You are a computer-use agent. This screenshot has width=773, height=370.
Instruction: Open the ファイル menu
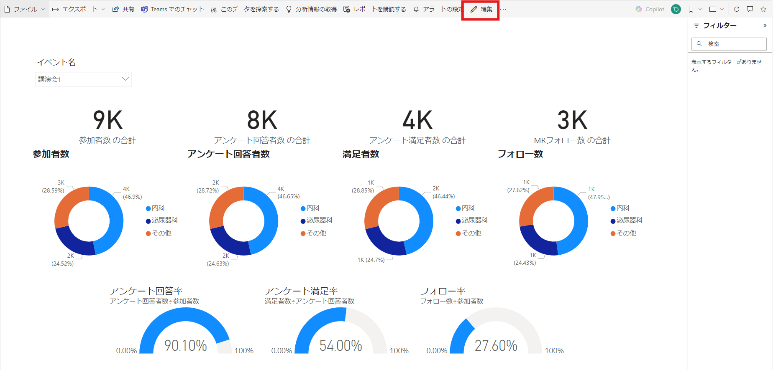[x=24, y=9]
